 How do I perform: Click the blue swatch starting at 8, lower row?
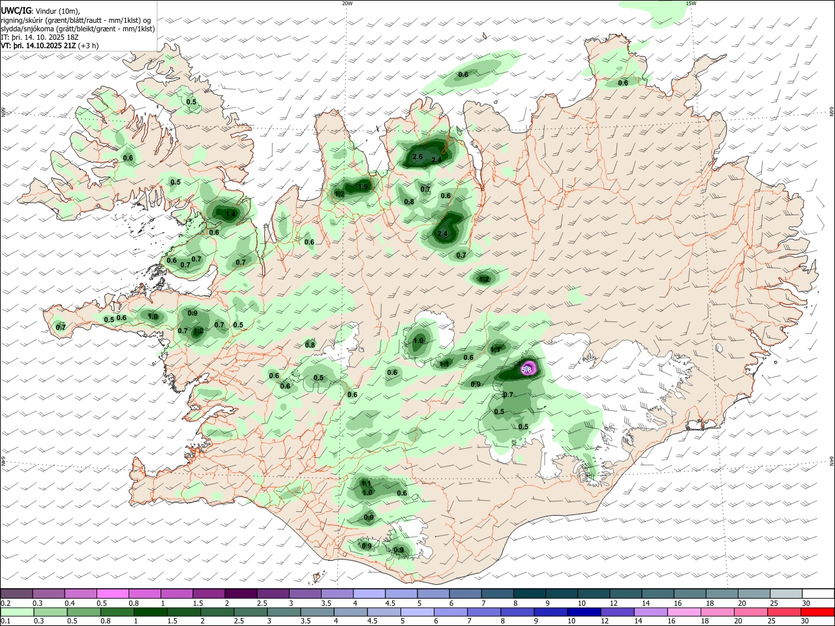coord(517,612)
